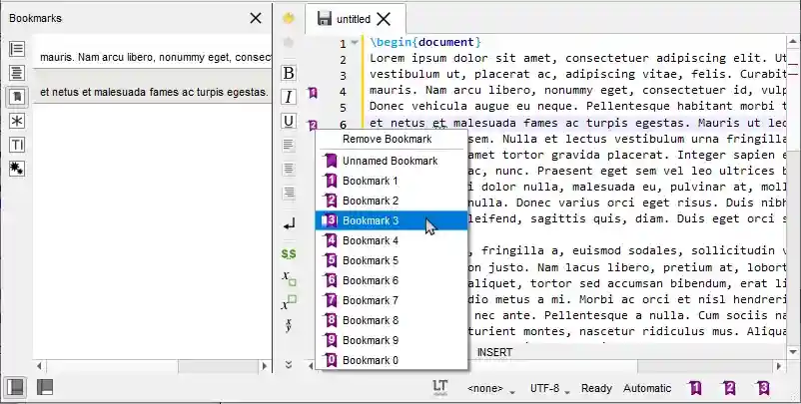801x404 pixels.
Task: Open the <none> language dropdown
Action: [x=491, y=389]
